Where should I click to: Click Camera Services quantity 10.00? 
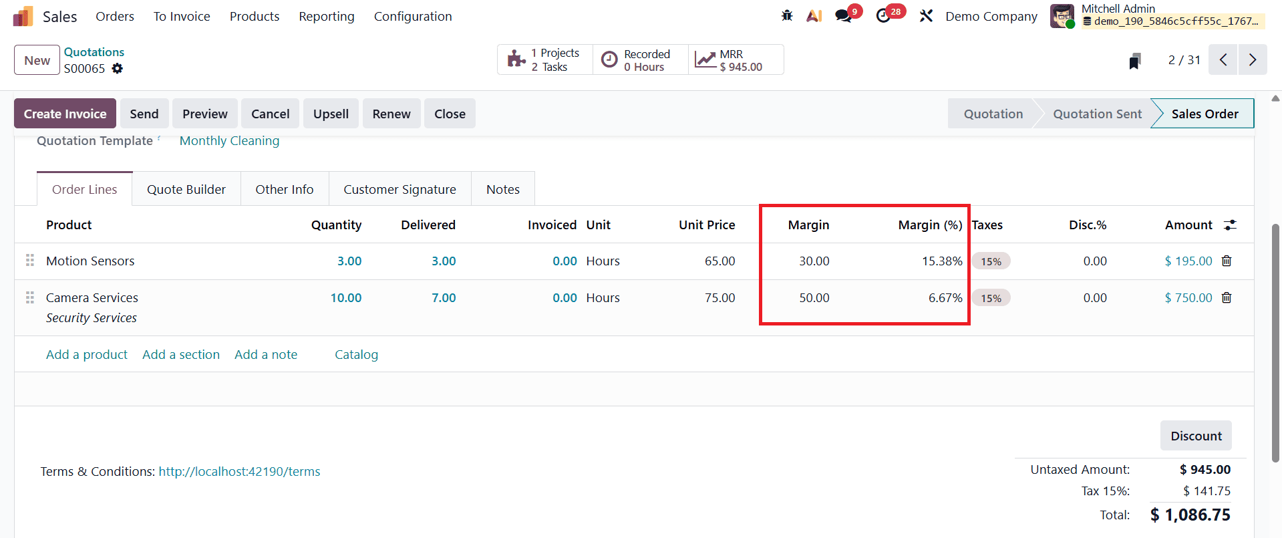tap(346, 297)
